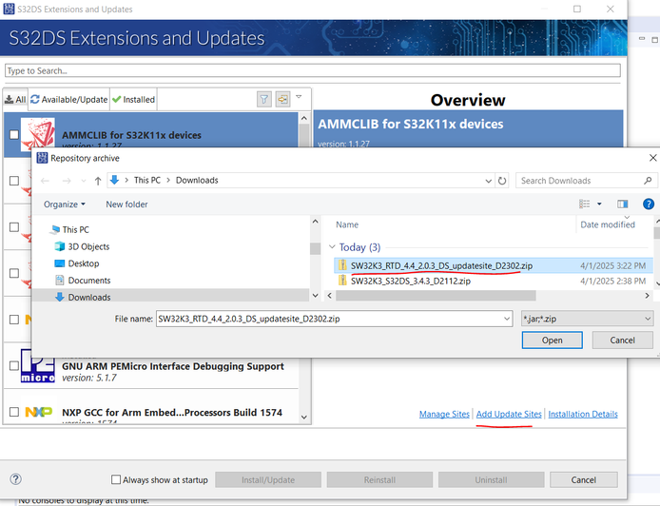
Task: Switch to the Installed tab
Action: 133,99
